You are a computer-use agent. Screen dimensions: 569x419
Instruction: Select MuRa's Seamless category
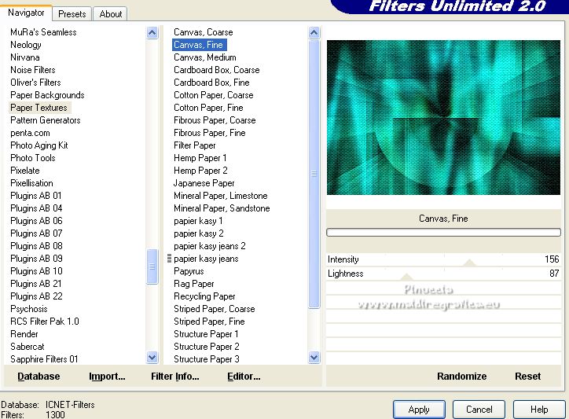[x=43, y=32]
